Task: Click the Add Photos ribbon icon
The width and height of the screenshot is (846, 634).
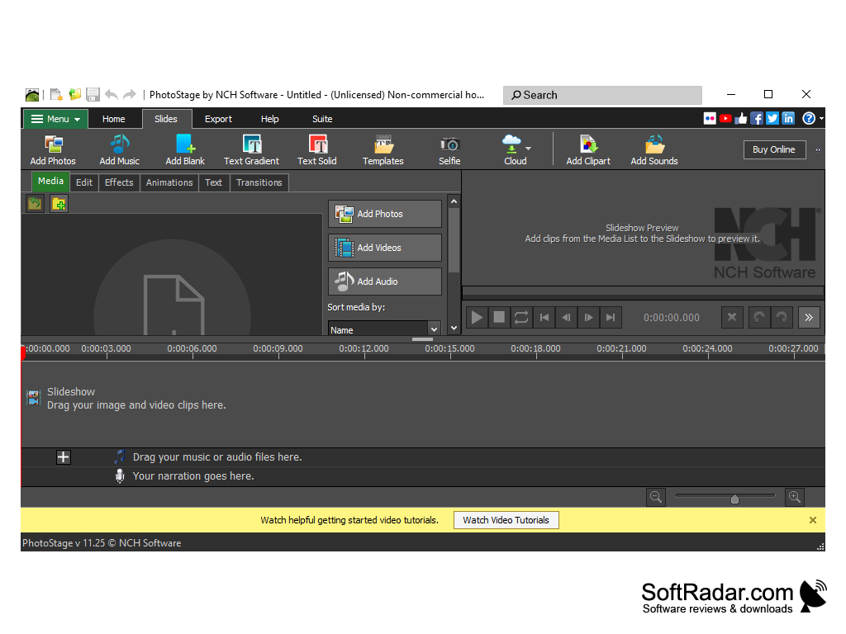Action: tap(53, 150)
